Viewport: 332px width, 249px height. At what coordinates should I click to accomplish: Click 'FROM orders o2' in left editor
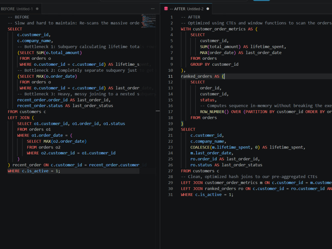point(43,147)
